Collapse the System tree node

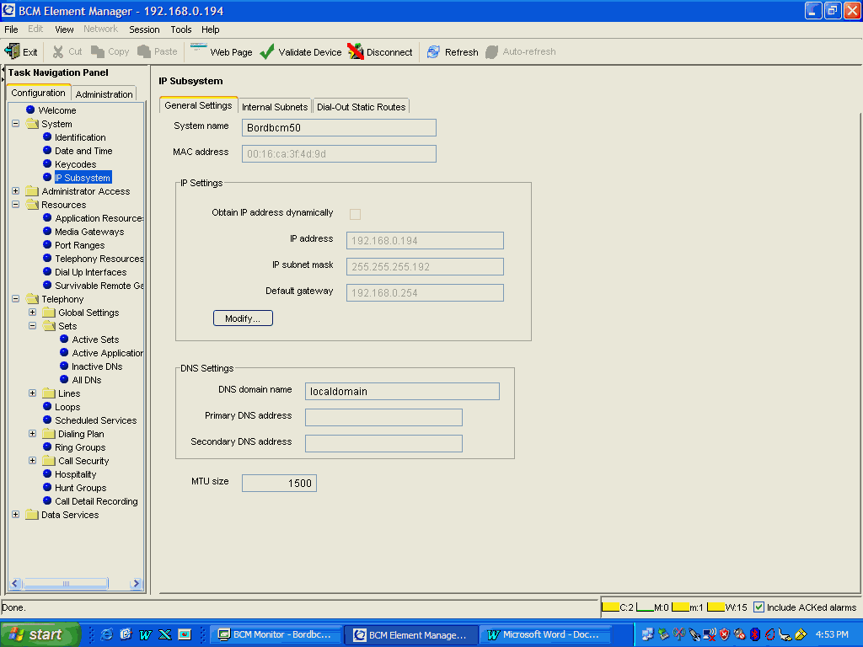[15, 124]
